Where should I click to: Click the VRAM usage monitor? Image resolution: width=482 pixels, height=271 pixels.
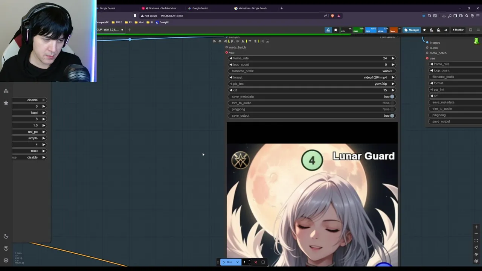click(x=383, y=30)
